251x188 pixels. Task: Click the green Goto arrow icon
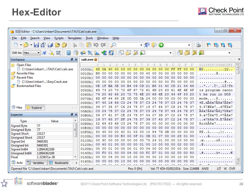[x=161, y=45]
